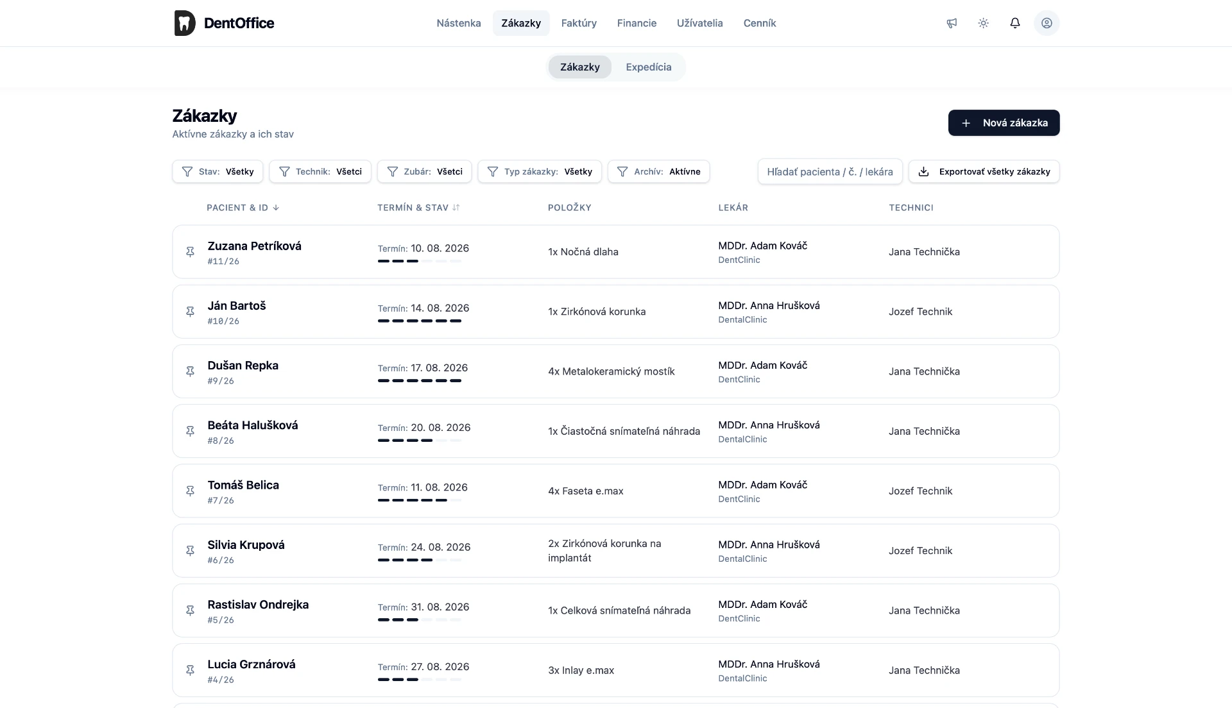Pin Zuzana Petríková order

click(190, 252)
